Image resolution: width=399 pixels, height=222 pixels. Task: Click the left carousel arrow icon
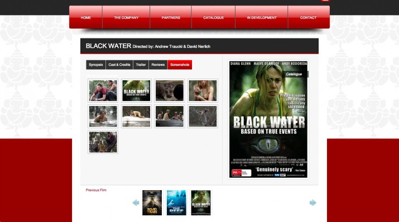click(136, 202)
